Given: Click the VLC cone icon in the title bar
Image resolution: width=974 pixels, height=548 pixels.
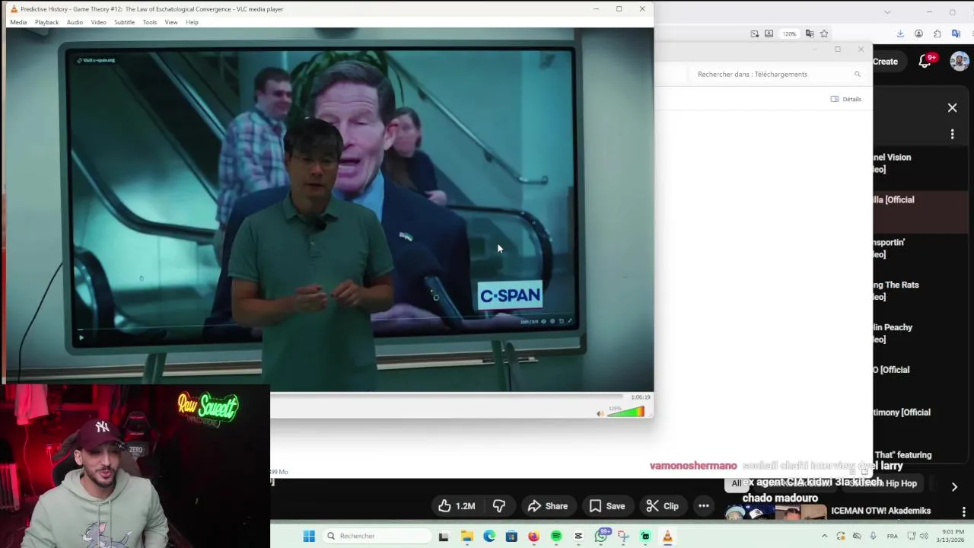Looking at the screenshot, I should [14, 9].
